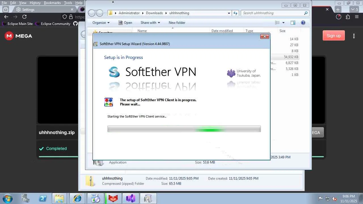Click Sign up on MEGA page
363x204 pixels.
coord(334,36)
